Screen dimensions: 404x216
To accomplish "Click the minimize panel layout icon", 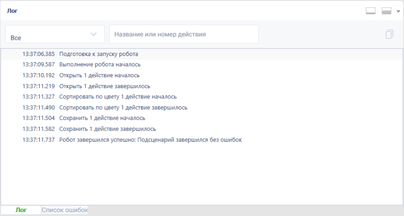I will (371, 11).
